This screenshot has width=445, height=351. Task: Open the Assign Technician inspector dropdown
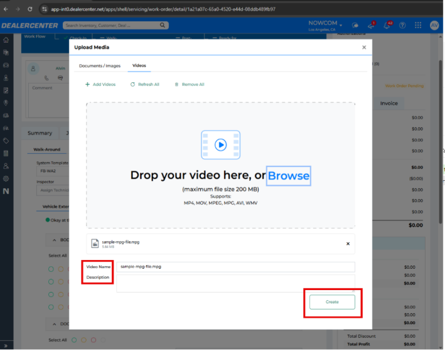(53, 190)
